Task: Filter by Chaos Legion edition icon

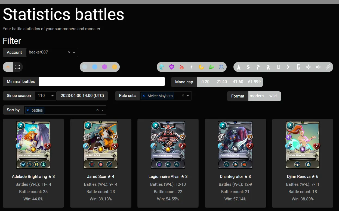Action: click(308, 67)
